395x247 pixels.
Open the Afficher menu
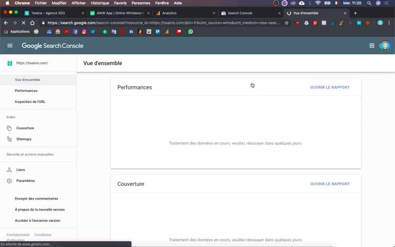point(79,3)
